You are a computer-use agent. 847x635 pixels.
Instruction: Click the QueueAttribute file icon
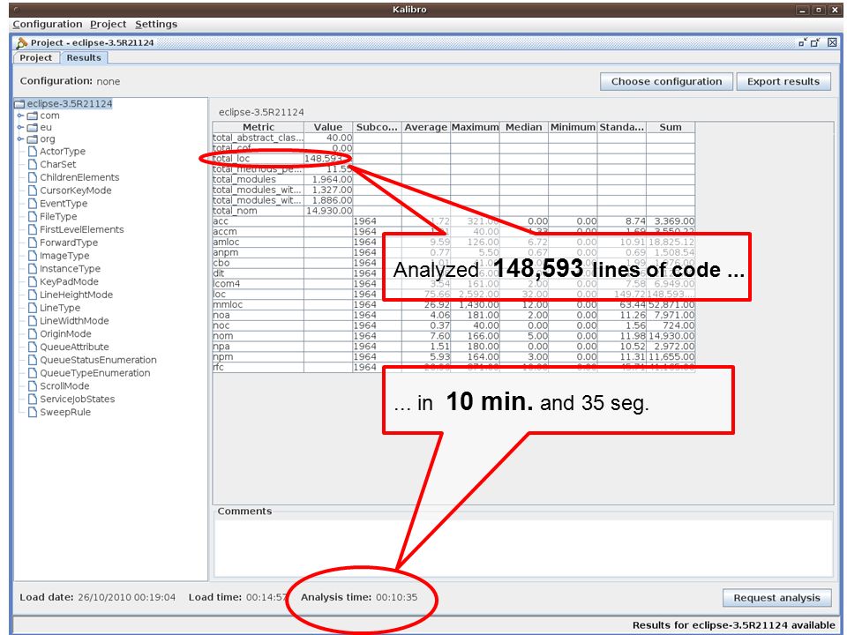(33, 347)
